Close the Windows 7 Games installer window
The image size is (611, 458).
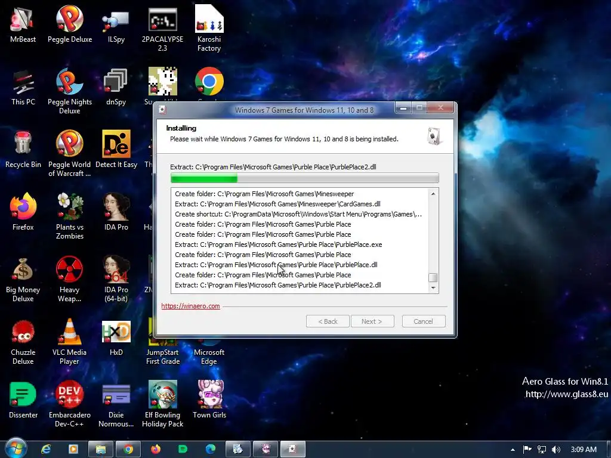pyautogui.click(x=440, y=108)
